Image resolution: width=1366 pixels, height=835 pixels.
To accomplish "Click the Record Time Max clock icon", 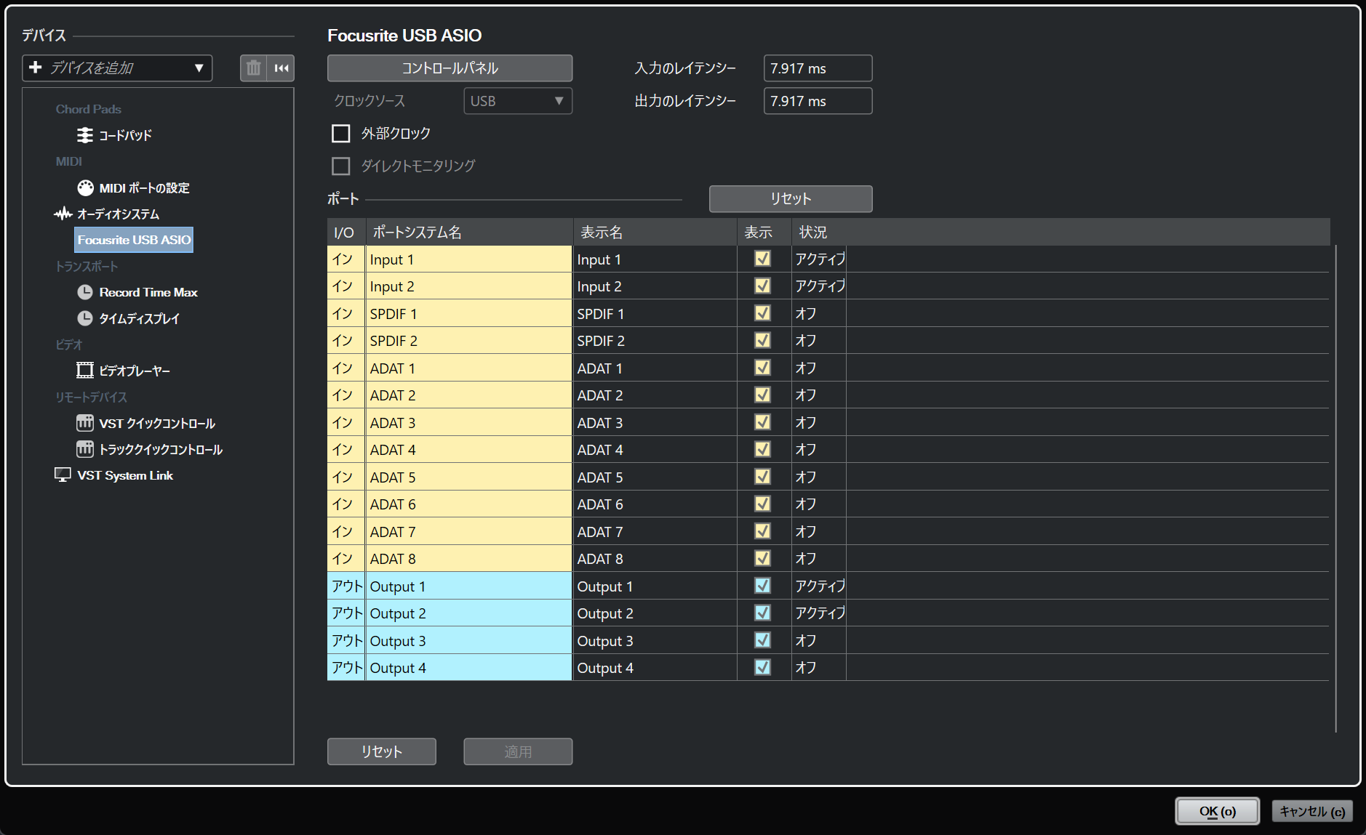I will (85, 292).
